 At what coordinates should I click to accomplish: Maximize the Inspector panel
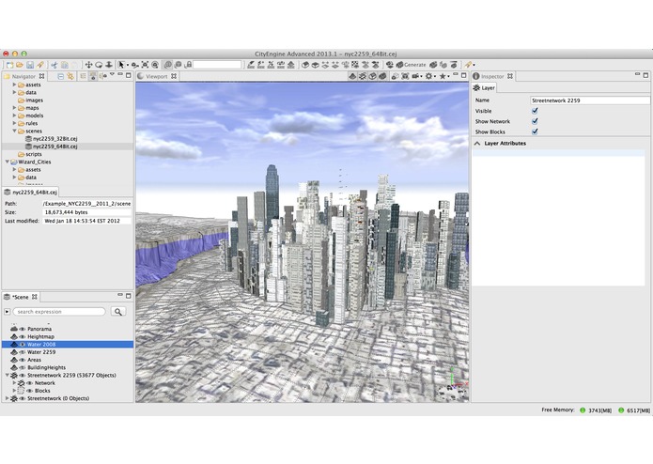pos(645,75)
